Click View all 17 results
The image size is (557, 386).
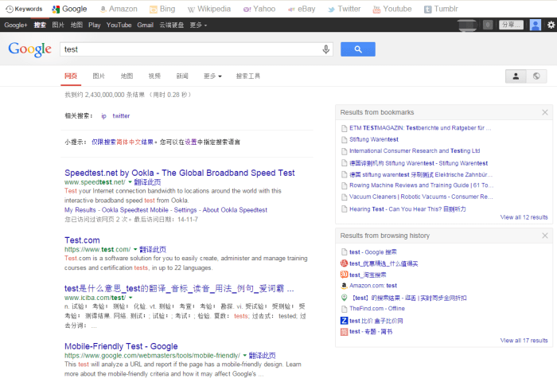pos(524,341)
